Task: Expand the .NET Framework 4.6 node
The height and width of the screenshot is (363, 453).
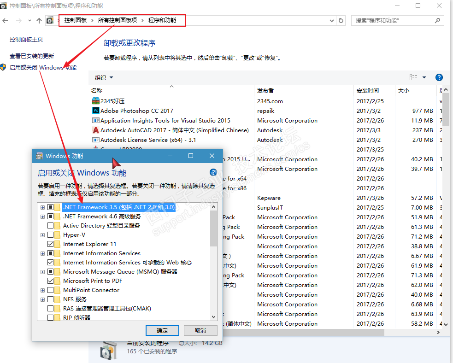Action: coord(42,217)
